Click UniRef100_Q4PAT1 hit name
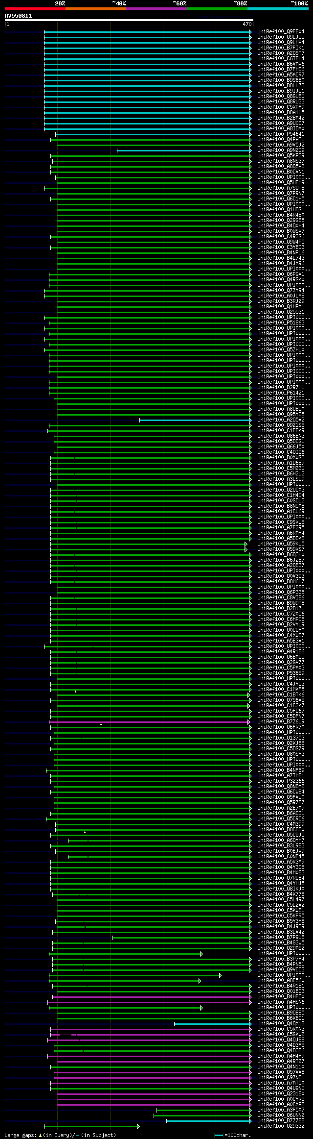313x1139 pixels. click(281, 140)
